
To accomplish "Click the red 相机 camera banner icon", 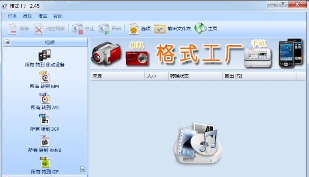I will [137, 58].
